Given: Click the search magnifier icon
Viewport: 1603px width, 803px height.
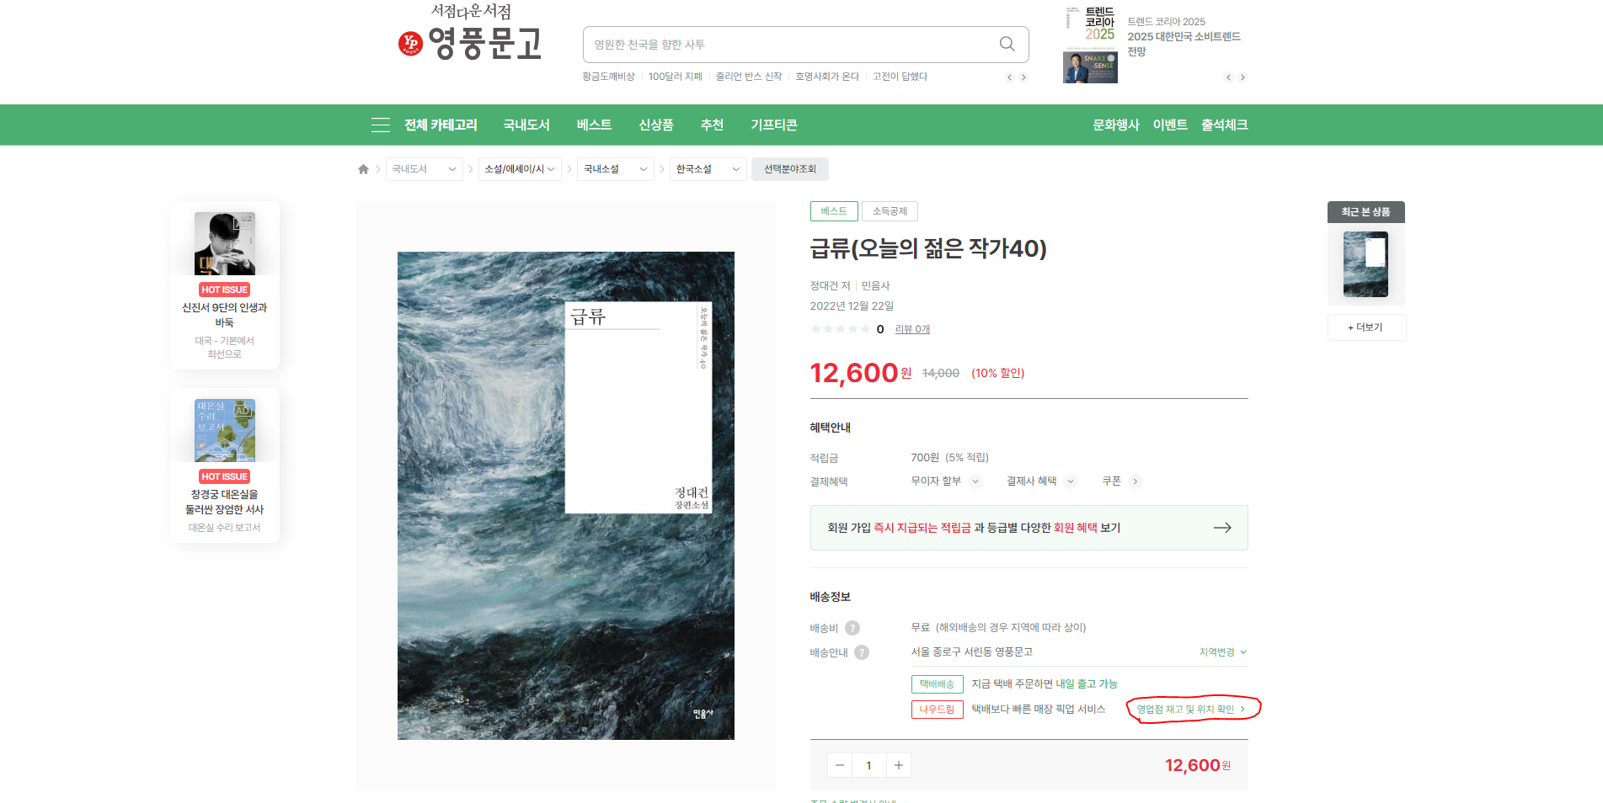Looking at the screenshot, I should (x=1006, y=44).
